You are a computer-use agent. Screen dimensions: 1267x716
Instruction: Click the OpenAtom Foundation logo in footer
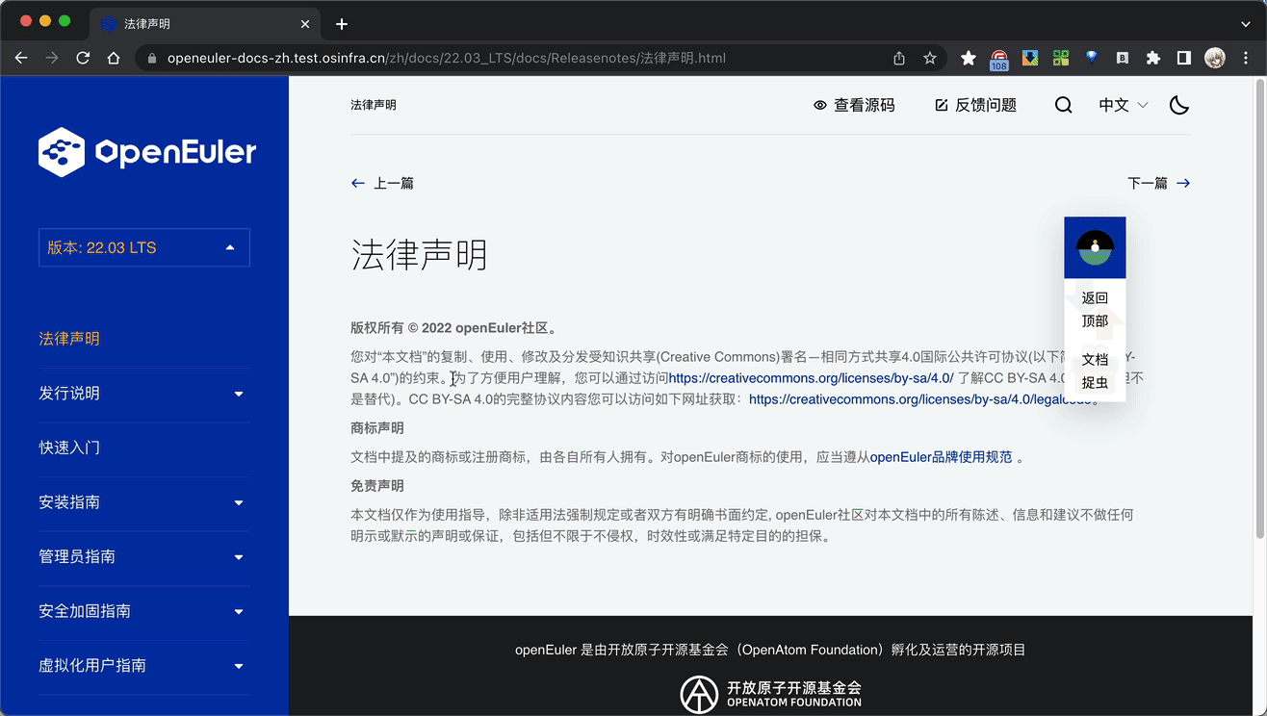coord(698,693)
